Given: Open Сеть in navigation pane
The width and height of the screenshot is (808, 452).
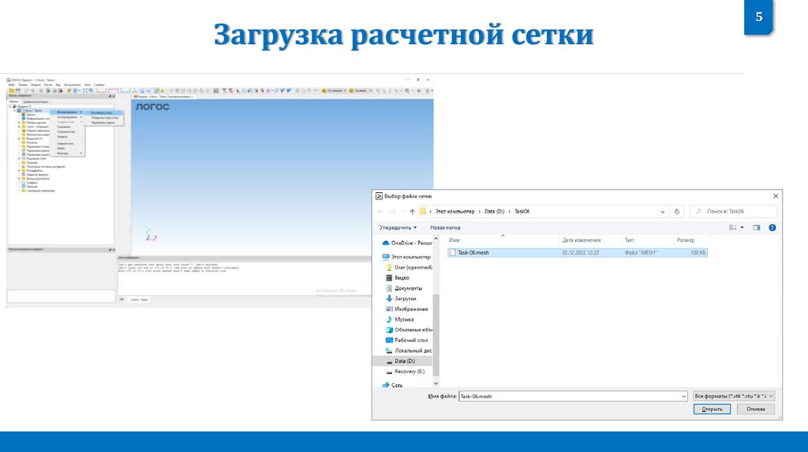Looking at the screenshot, I should [393, 384].
